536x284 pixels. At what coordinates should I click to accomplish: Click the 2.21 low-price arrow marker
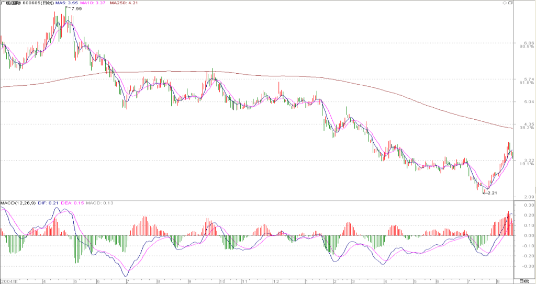[x=489, y=193]
